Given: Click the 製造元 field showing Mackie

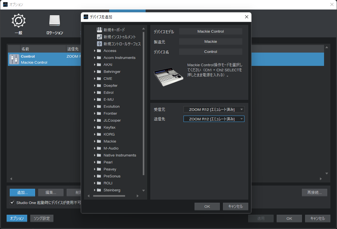Looking at the screenshot, I should [x=211, y=41].
